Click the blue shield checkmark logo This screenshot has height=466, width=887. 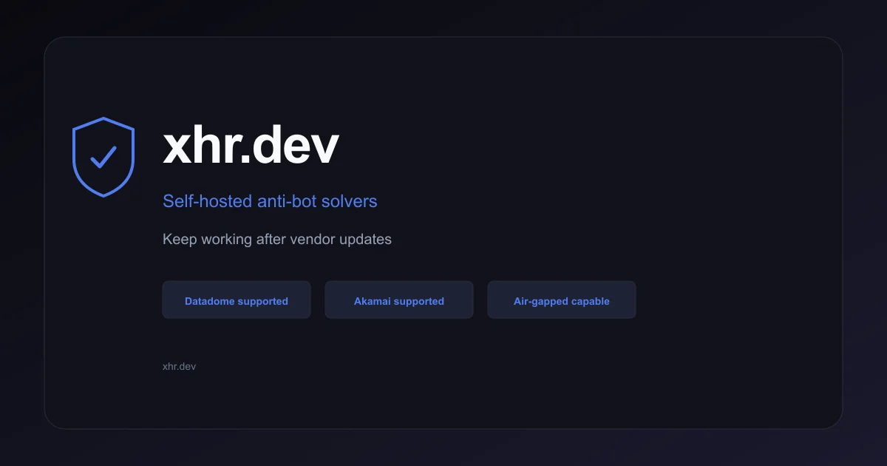coord(103,157)
